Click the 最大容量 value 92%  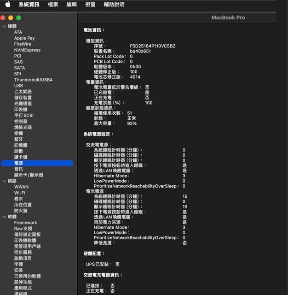[x=132, y=124]
